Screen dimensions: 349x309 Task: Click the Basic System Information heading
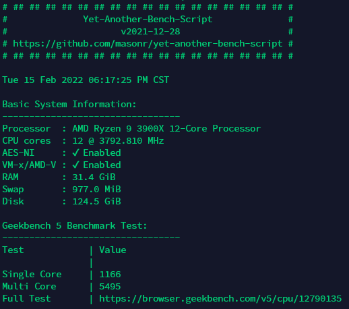click(69, 104)
